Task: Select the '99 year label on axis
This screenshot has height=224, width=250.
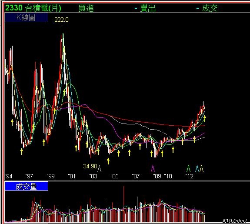Action: pos(51,176)
